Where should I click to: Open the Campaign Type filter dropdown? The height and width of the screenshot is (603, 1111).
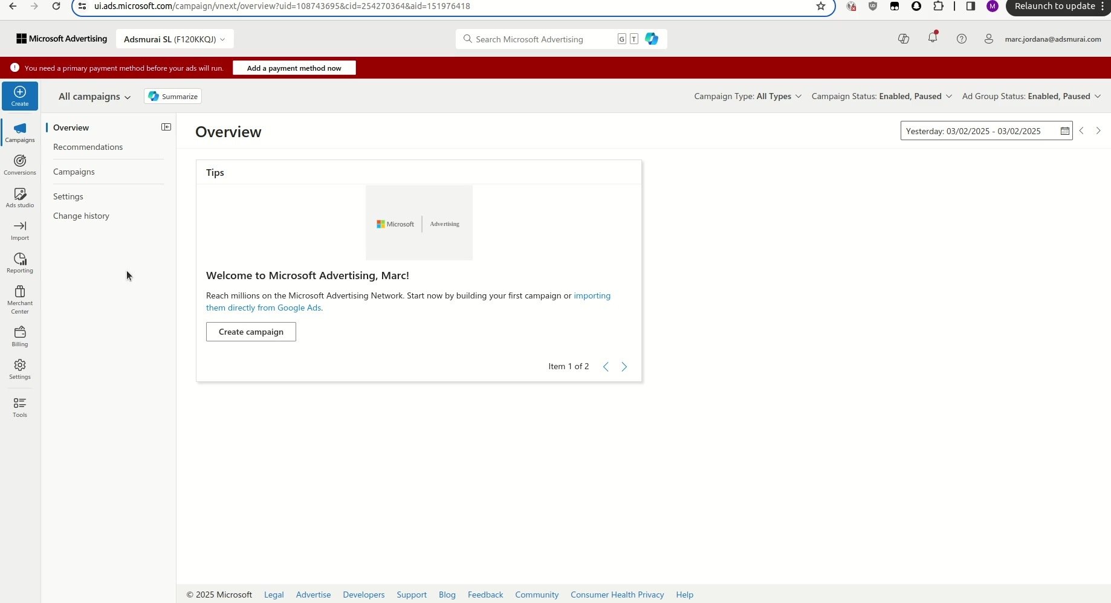pos(747,96)
